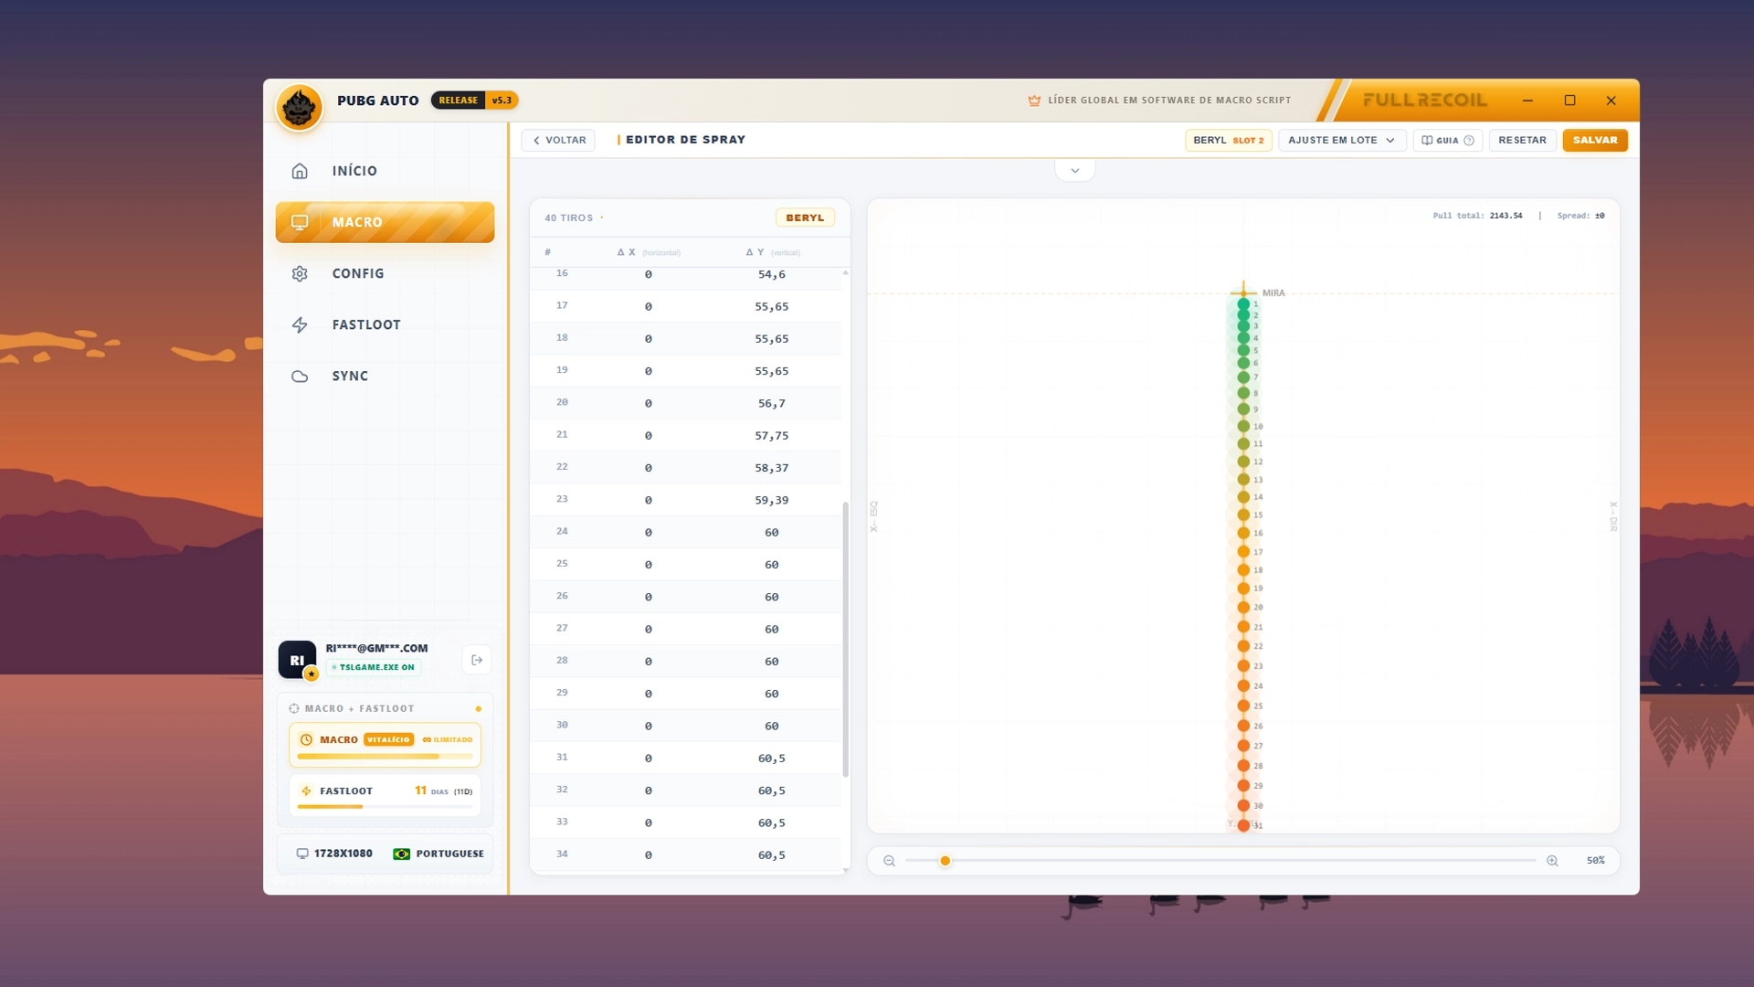The height and width of the screenshot is (987, 1754).
Task: Click the zoom slider handle
Action: click(x=946, y=861)
